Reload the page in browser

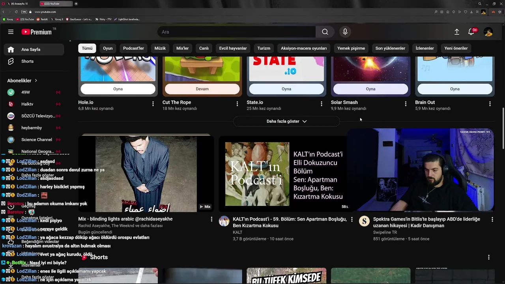(16, 12)
